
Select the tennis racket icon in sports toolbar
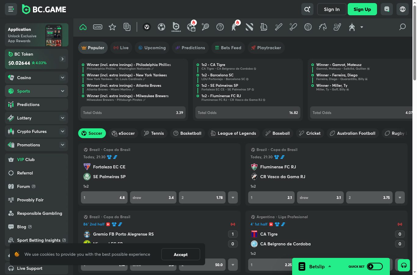tap(205, 27)
